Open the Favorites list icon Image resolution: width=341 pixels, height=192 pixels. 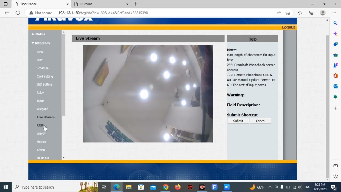pyautogui.click(x=300, y=13)
